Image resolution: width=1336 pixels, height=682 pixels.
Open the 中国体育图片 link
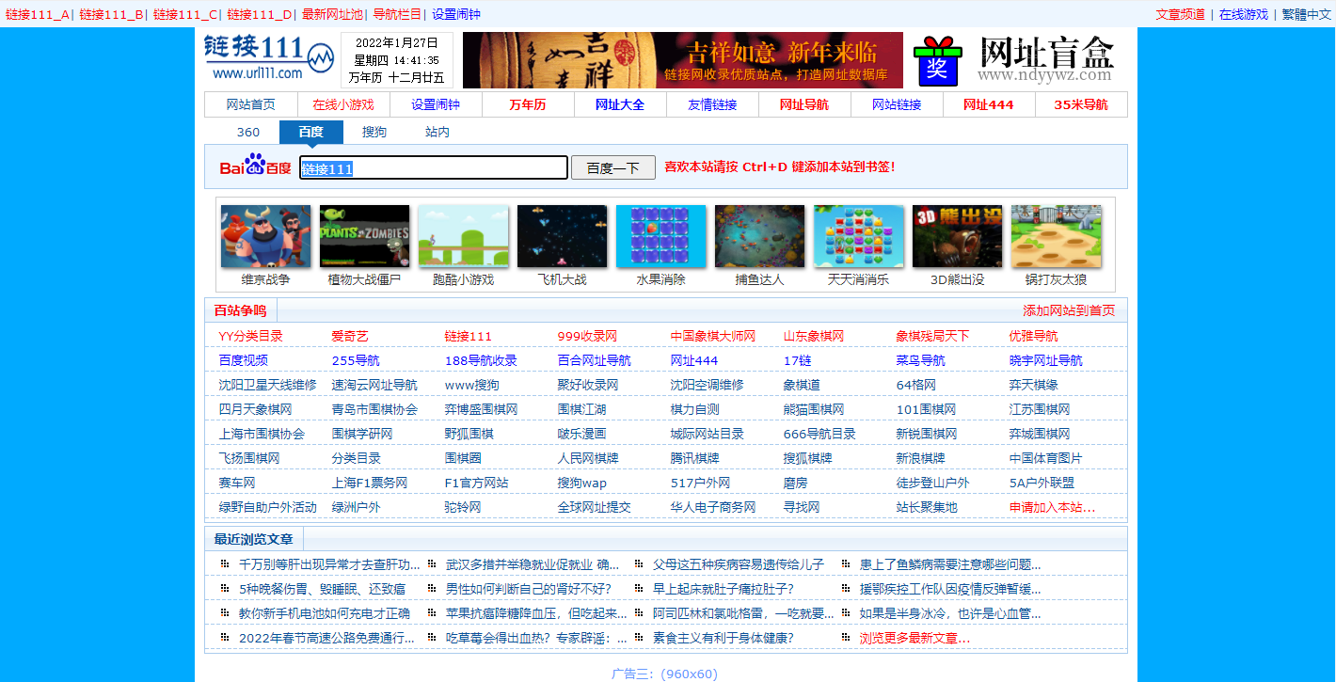pos(1046,458)
